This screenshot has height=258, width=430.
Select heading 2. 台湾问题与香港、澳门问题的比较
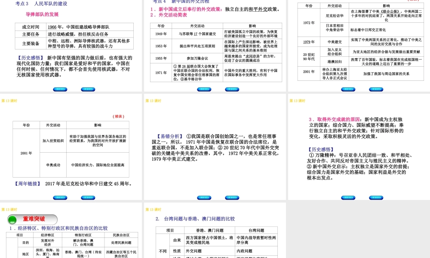click(x=195, y=219)
